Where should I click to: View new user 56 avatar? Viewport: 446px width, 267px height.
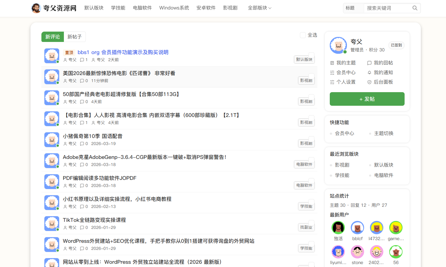tap(396, 252)
